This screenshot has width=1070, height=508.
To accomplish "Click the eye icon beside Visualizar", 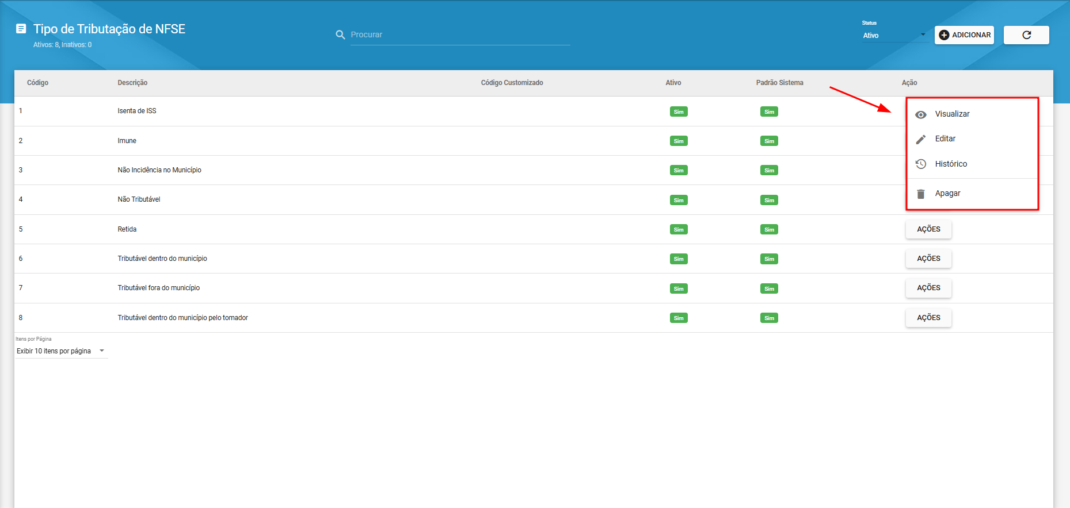I will point(921,114).
